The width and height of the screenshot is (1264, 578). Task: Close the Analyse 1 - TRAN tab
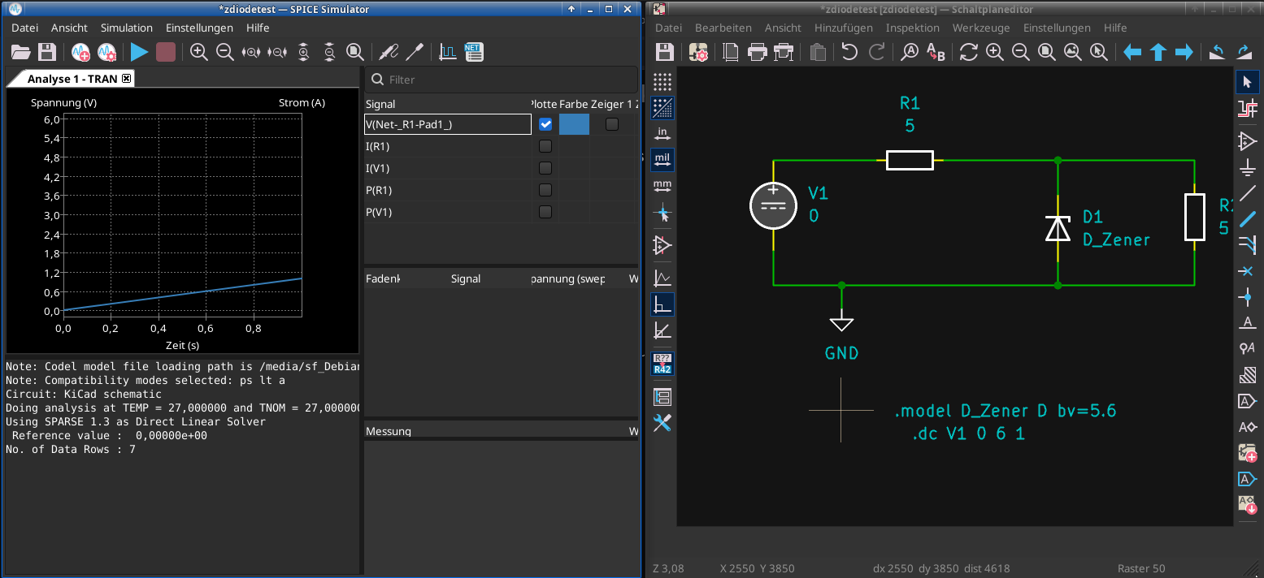(x=126, y=79)
